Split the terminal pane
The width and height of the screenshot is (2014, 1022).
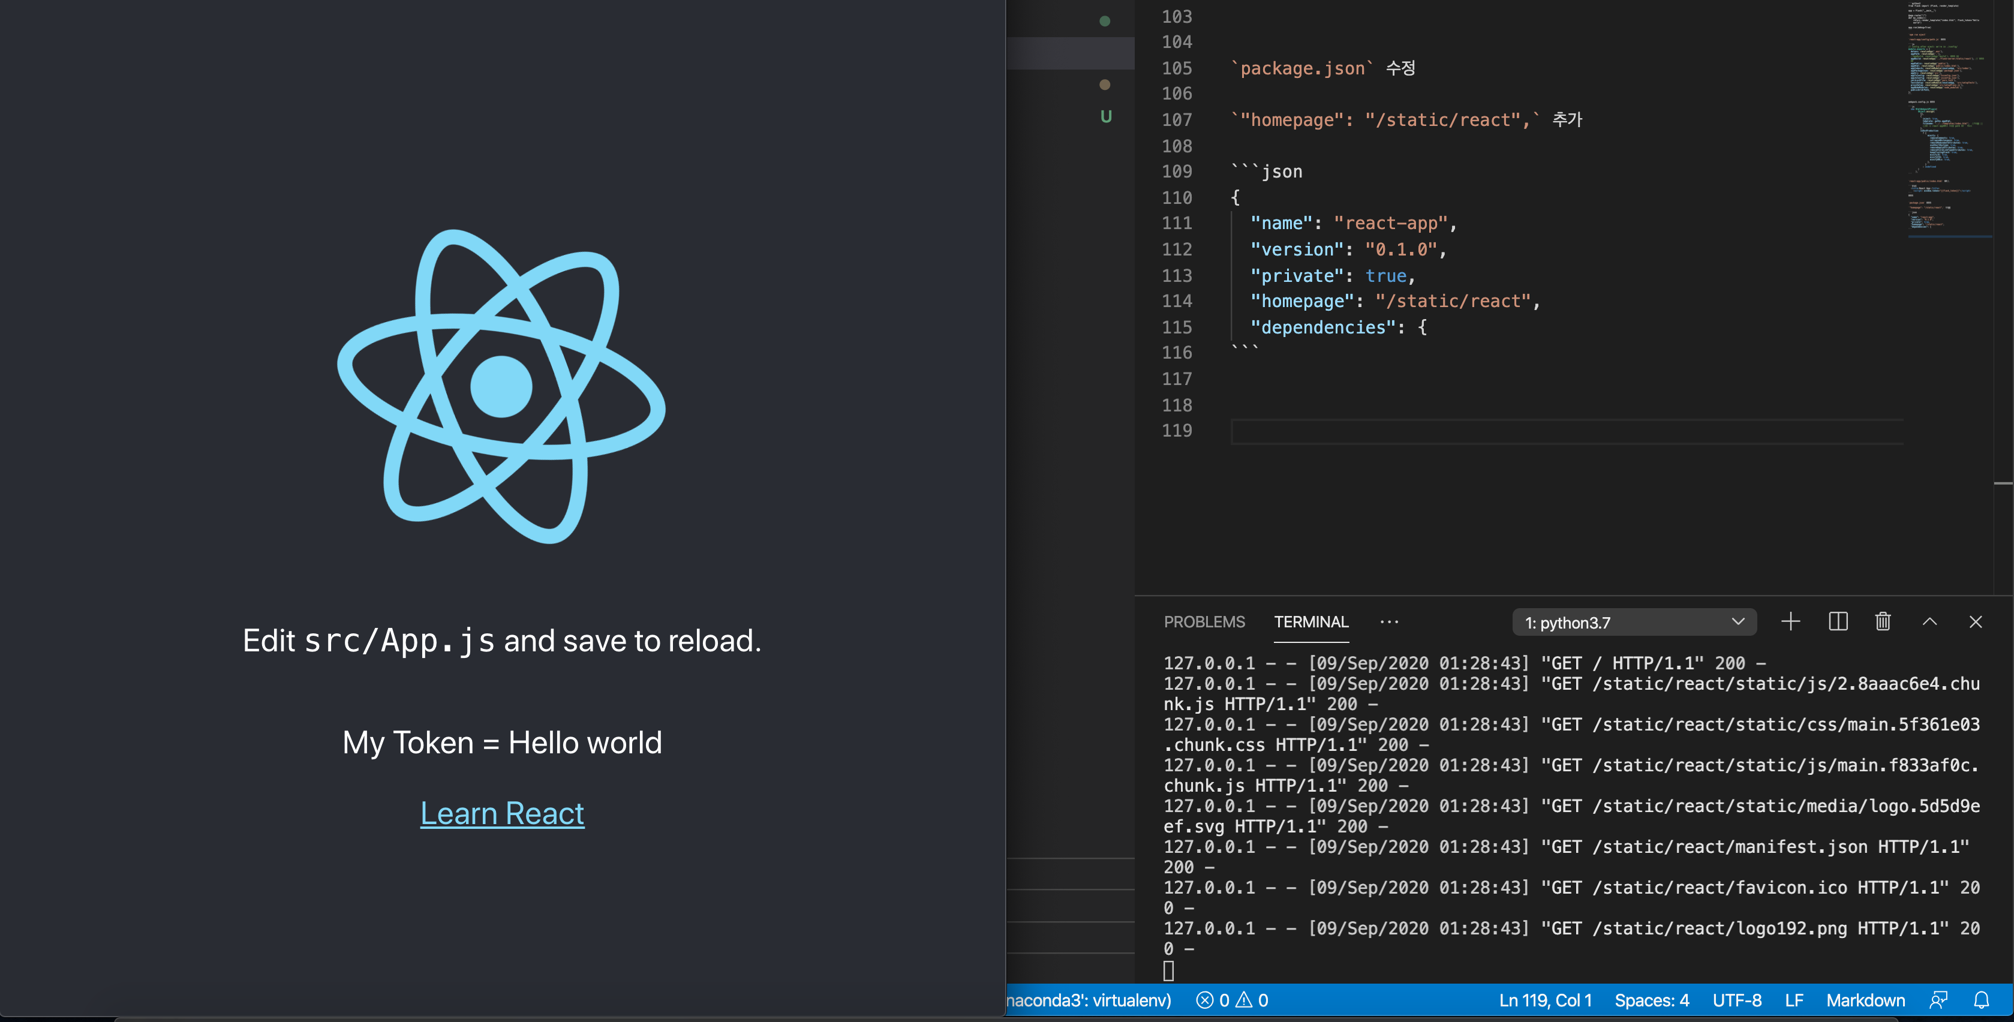pyautogui.click(x=1837, y=621)
